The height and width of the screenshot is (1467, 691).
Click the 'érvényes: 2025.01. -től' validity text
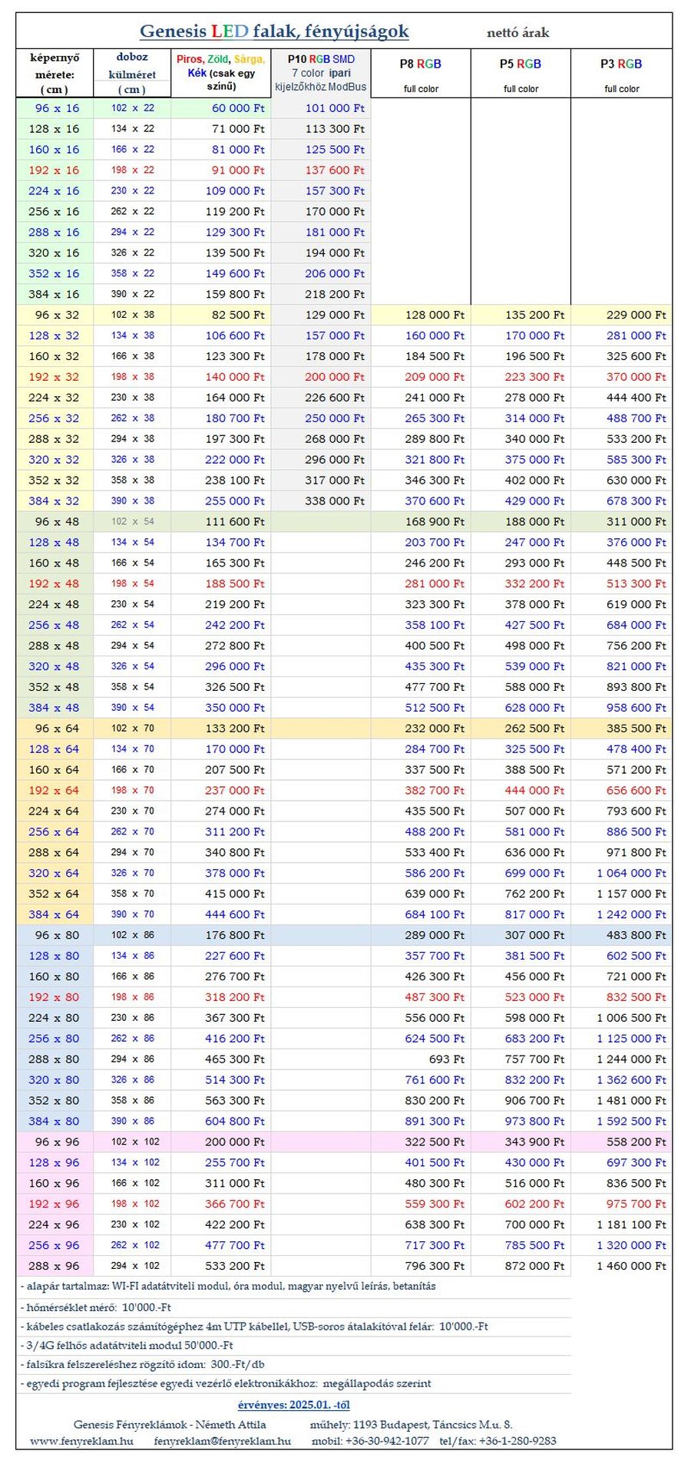(x=294, y=1405)
